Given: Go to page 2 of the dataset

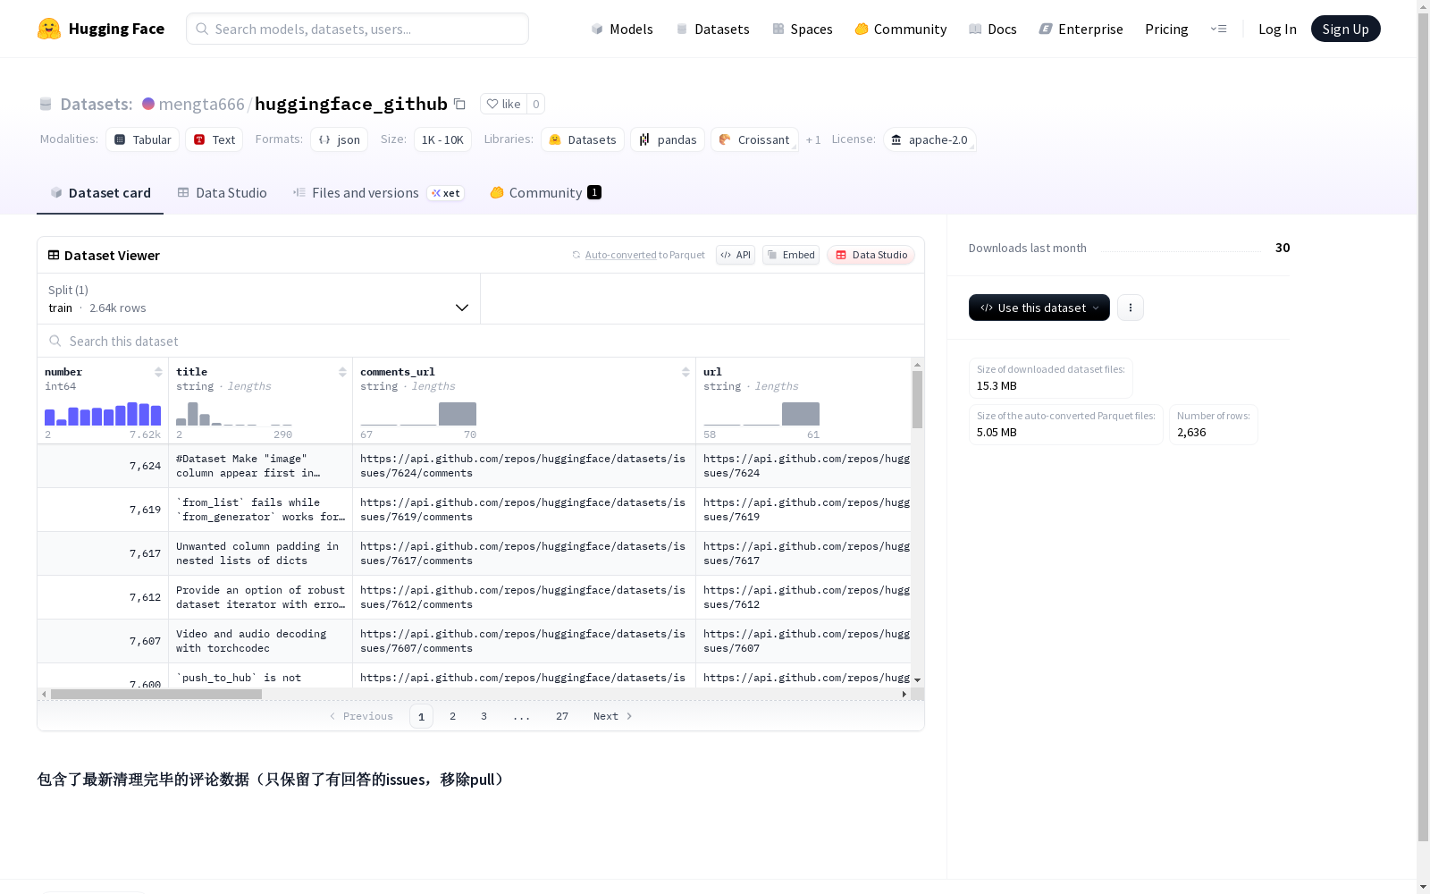Looking at the screenshot, I should click(453, 716).
